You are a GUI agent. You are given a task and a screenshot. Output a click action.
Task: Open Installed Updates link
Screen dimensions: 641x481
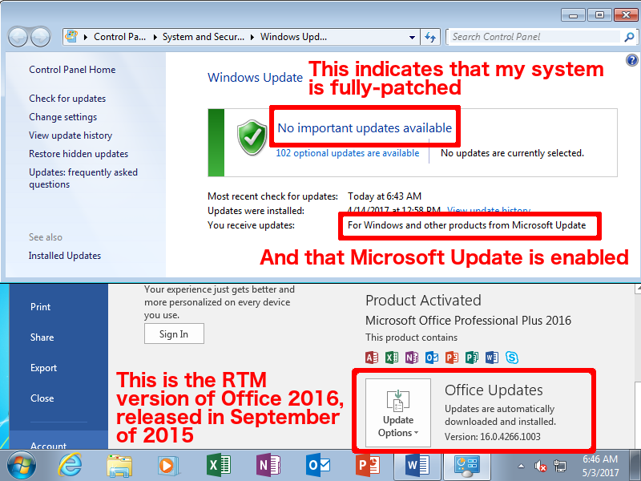pyautogui.click(x=65, y=256)
